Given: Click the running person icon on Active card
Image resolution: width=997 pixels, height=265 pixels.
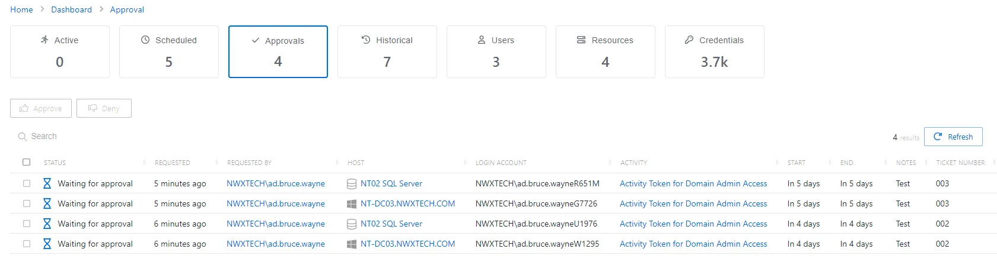Looking at the screenshot, I should tap(44, 40).
